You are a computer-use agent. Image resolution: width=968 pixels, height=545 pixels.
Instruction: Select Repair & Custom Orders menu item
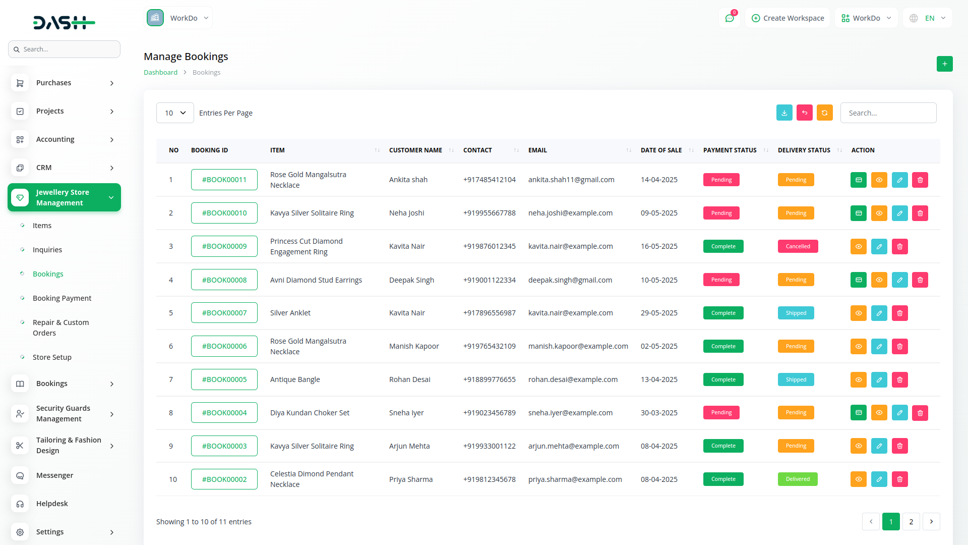point(60,328)
